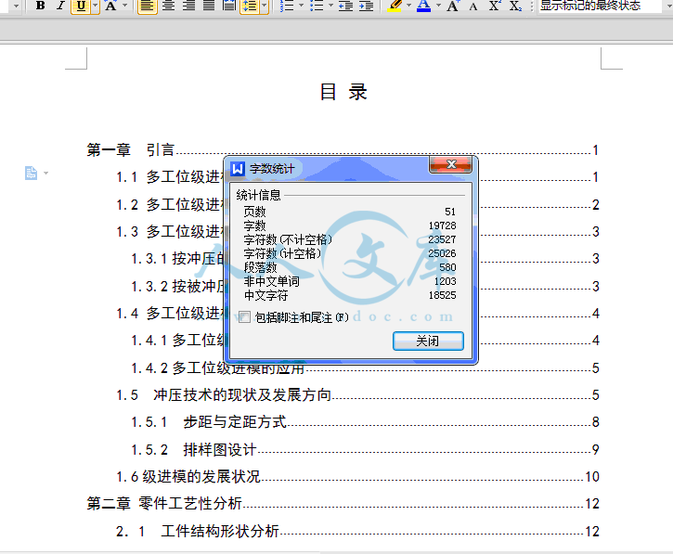Close the 字数统计 dialog with X
The image size is (673, 554).
point(450,164)
